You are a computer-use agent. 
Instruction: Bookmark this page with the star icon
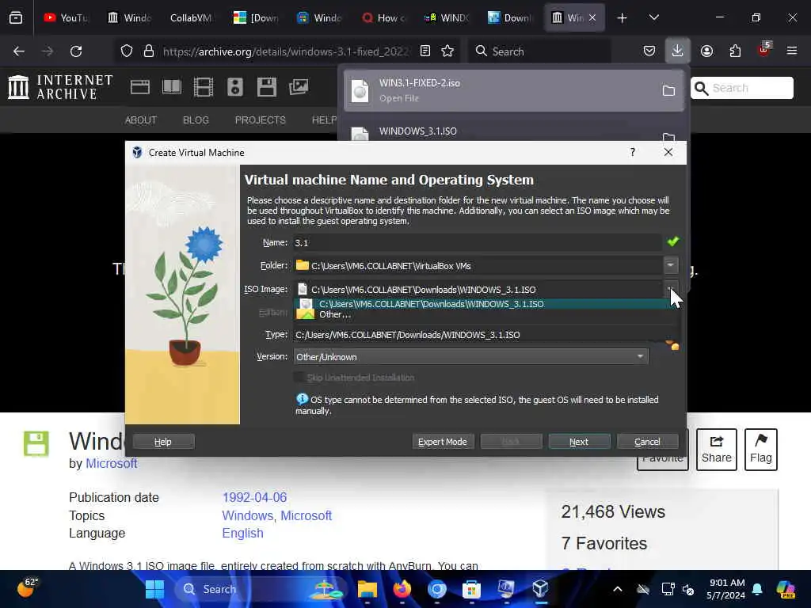[447, 51]
